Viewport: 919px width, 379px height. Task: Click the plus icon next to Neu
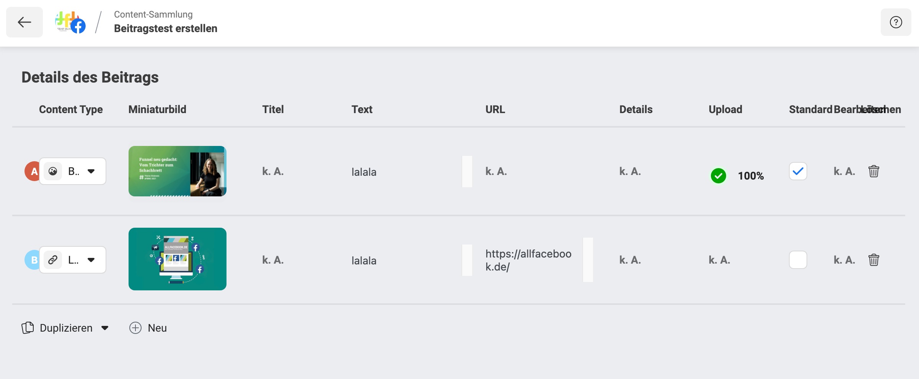click(x=135, y=328)
